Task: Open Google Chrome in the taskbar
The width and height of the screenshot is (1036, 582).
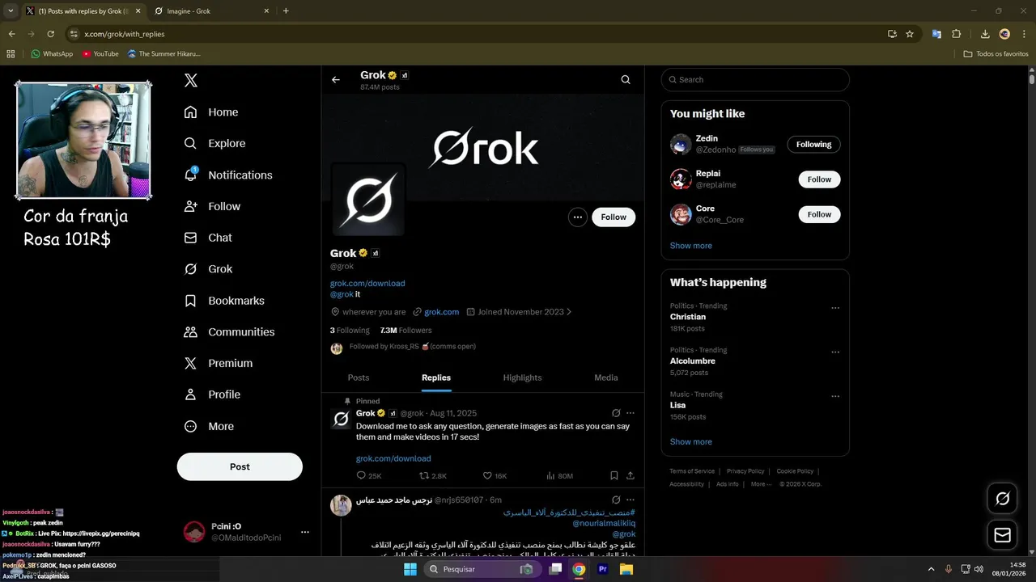Action: coord(579,569)
